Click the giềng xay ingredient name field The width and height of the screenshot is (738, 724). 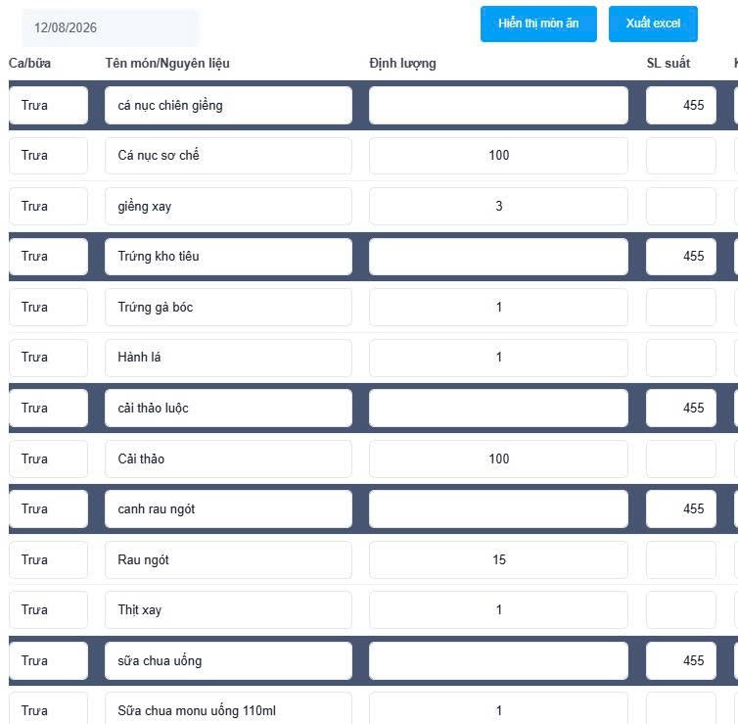(x=228, y=207)
